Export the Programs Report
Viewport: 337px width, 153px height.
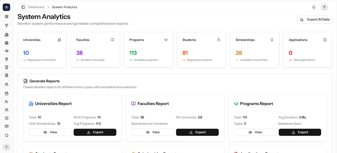click(x=300, y=132)
